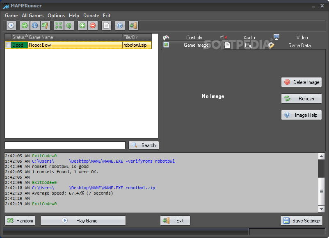Click the Play Game button
Viewport: 329px width, 238px height.
tap(83, 221)
